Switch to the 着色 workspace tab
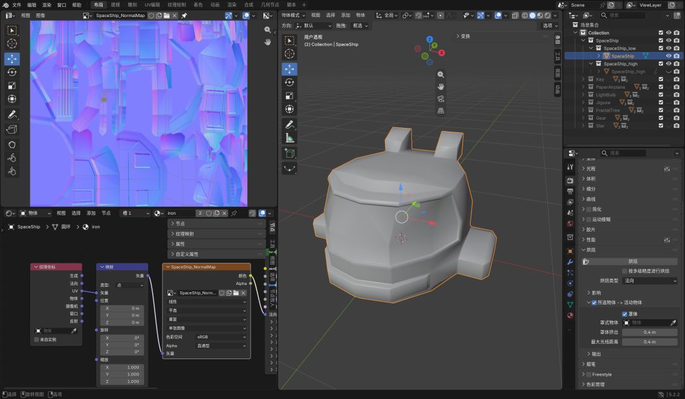Screen dimensions: 685x399 coord(198,5)
